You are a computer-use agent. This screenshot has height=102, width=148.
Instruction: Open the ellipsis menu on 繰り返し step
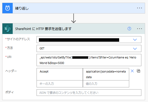tap(140, 8)
